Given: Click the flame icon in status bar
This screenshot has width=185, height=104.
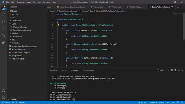Looking at the screenshot, I should [x=13, y=103].
